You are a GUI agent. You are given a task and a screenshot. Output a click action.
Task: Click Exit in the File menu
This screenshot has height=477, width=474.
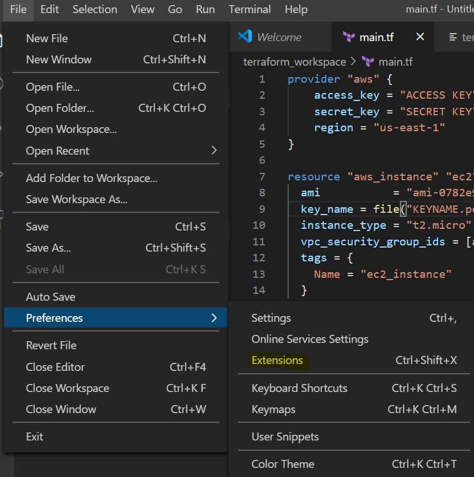click(116, 437)
